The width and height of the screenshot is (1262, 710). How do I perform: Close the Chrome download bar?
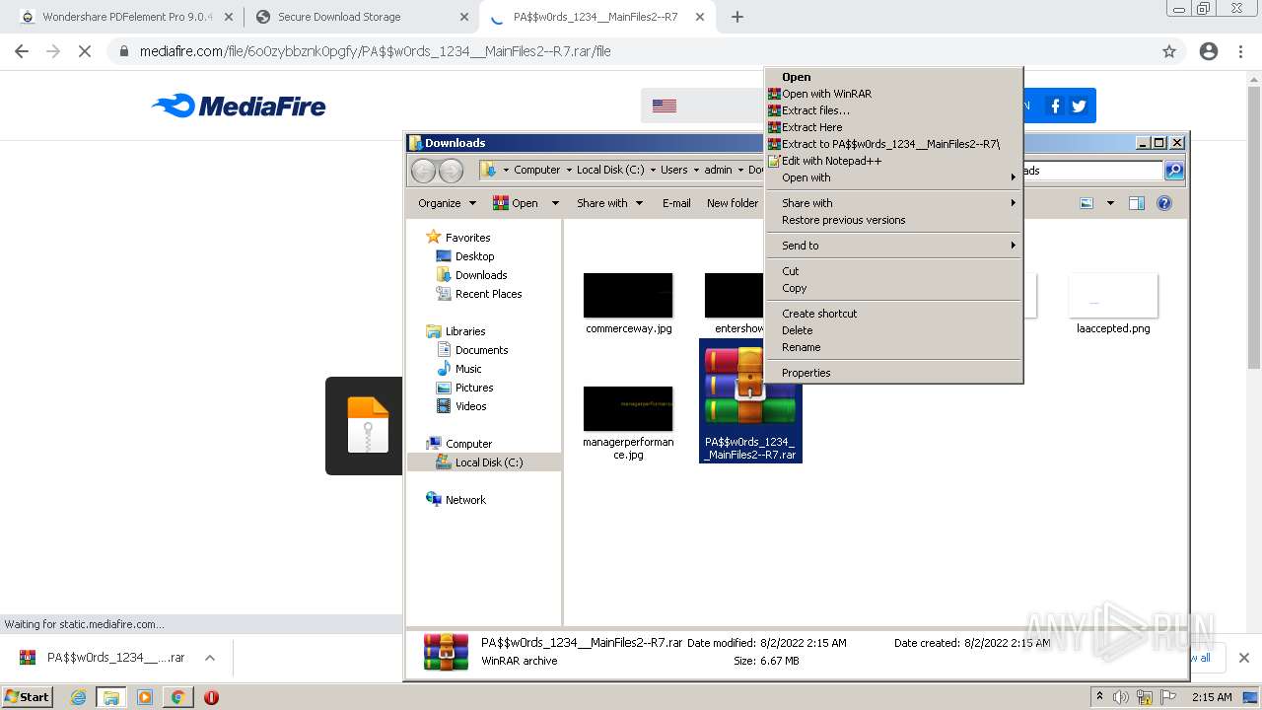(1243, 658)
